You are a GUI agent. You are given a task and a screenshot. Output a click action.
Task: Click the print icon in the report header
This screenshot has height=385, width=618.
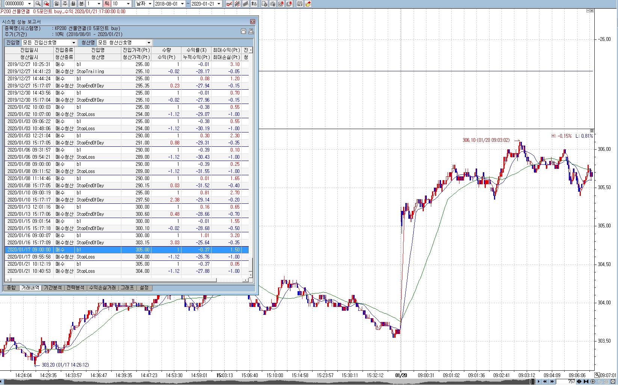[251, 31]
